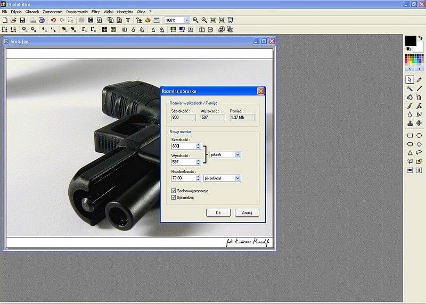Click the Text tool T icon

coord(128,20)
